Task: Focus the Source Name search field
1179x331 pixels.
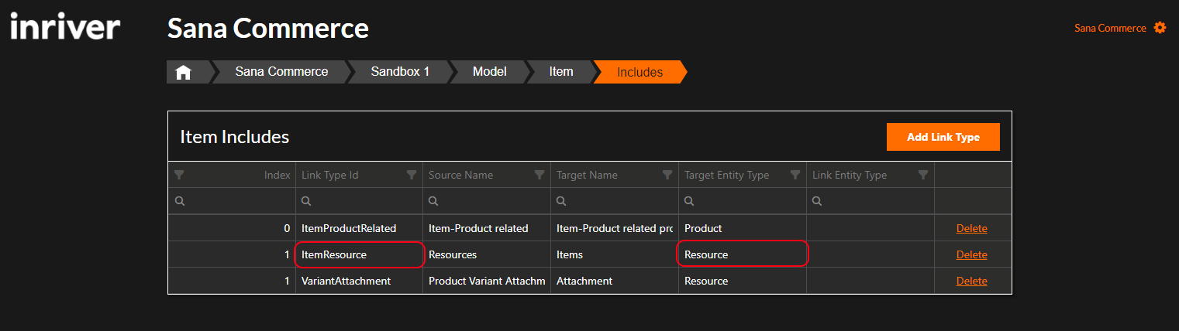Action: tap(487, 201)
